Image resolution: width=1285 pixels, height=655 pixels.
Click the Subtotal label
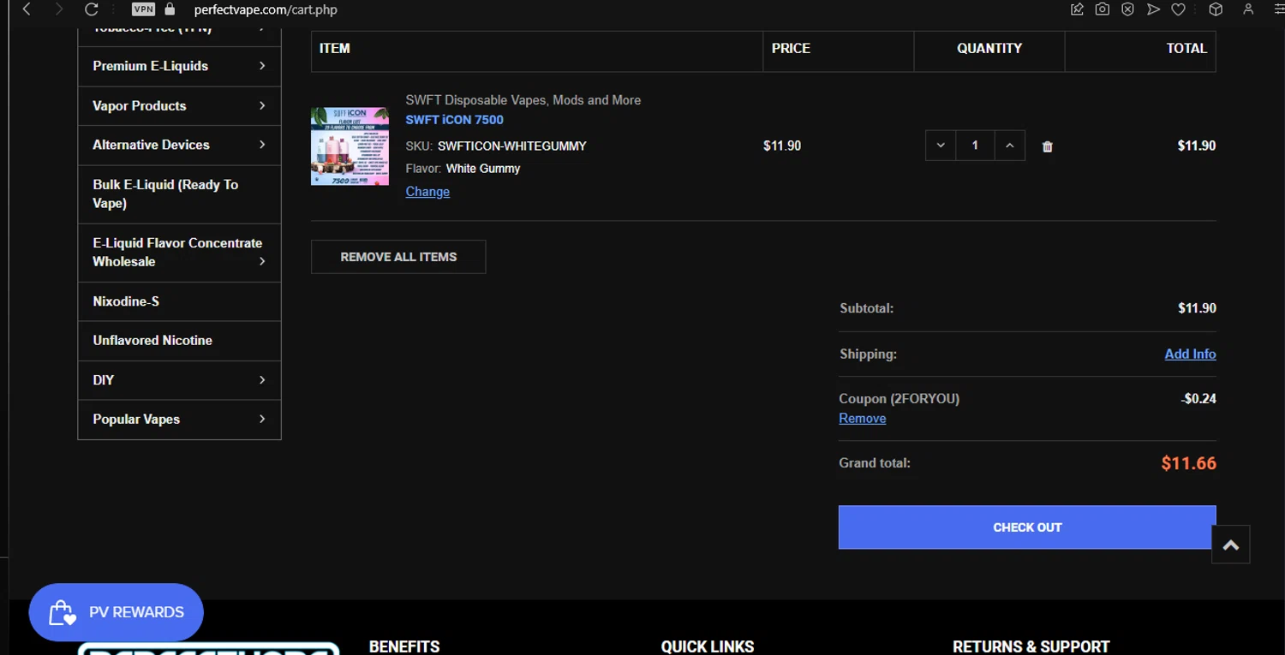pos(866,308)
